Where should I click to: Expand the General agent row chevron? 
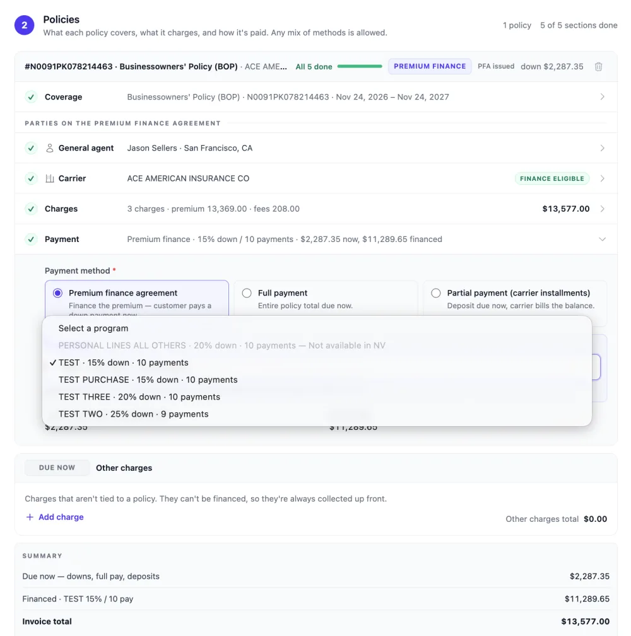602,148
